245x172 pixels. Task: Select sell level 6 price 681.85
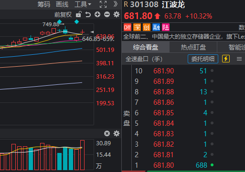[164, 113]
